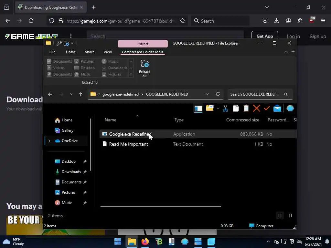The width and height of the screenshot is (331, 248).
Task: Unpin Music using its pin icon
Action: [x=85, y=203]
